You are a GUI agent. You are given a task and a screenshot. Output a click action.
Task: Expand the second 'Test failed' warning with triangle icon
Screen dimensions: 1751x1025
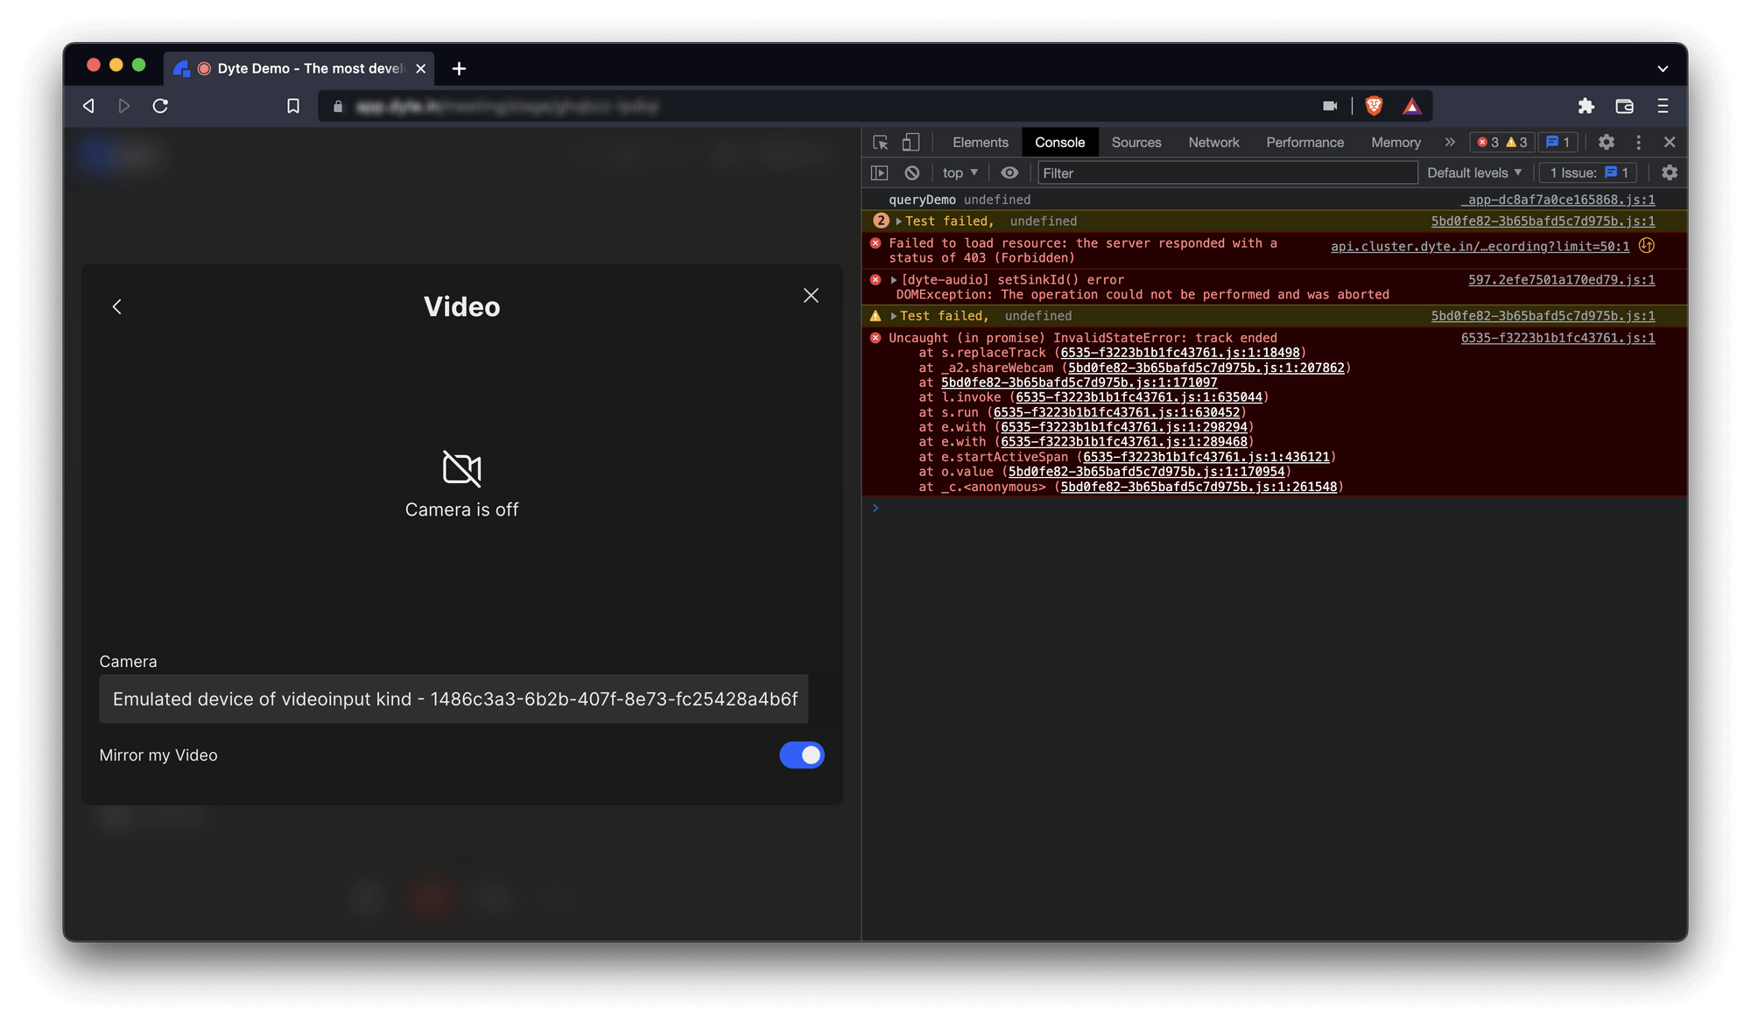894,316
